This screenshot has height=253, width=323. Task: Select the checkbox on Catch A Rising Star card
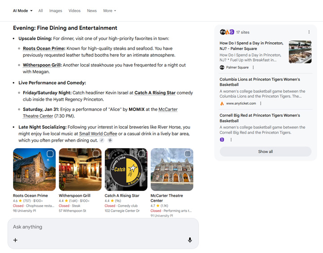pyautogui.click(x=142, y=154)
